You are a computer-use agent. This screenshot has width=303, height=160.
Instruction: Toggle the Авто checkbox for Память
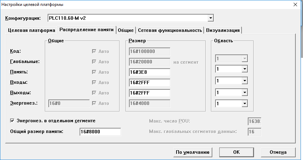[x=94, y=72]
